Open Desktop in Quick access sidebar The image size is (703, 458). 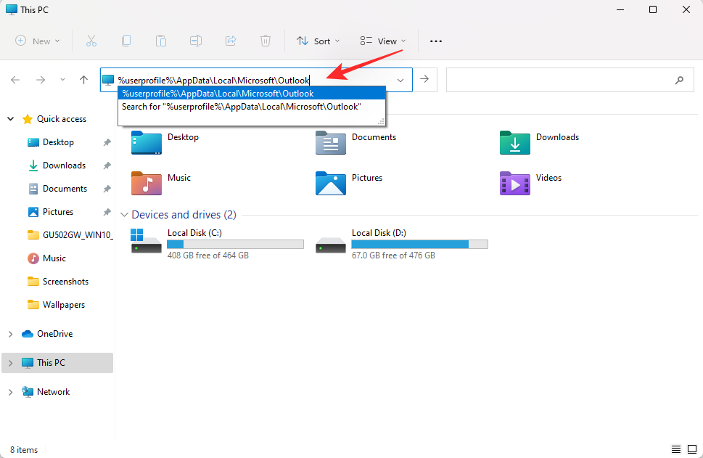coord(58,142)
